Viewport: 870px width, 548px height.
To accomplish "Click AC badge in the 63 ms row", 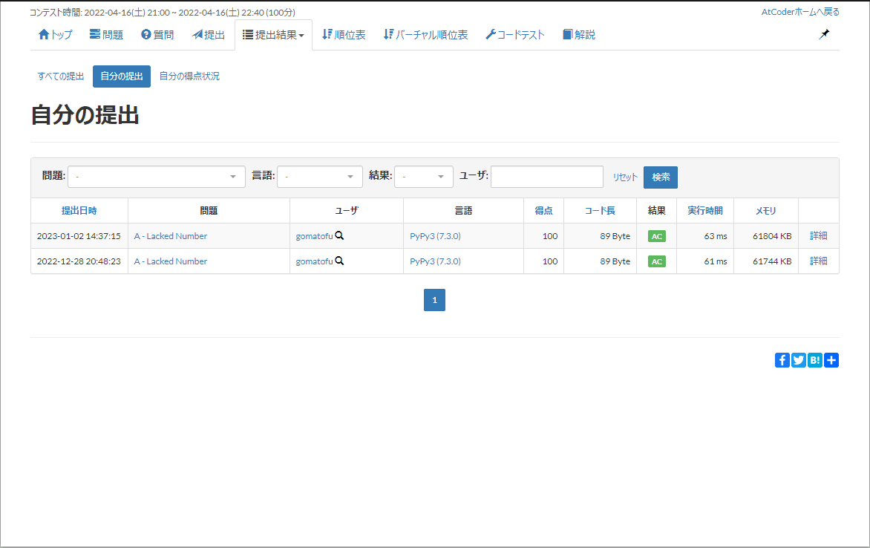I will [656, 237].
